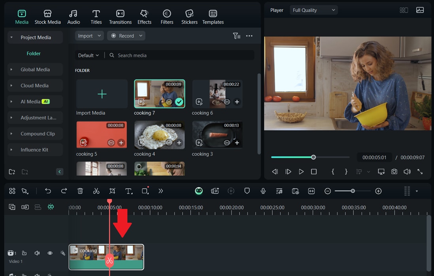Screen dimensions: 434x276
Task: Record voiceover with microphone icon
Action: (263, 191)
